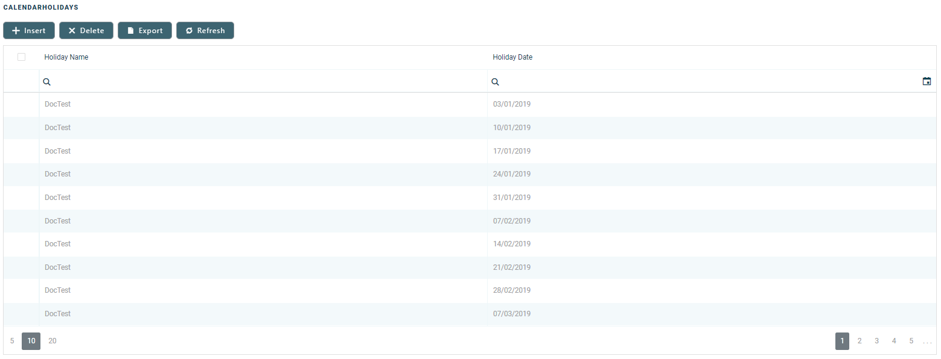The width and height of the screenshot is (941, 359).
Task: Go to page 2
Action: (x=860, y=341)
